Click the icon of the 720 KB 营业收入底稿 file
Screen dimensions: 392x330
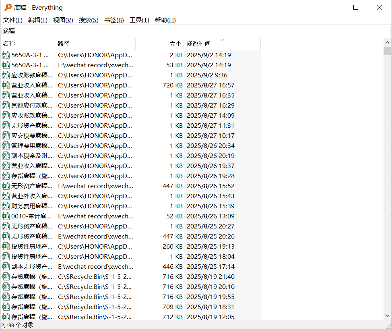tap(6, 85)
